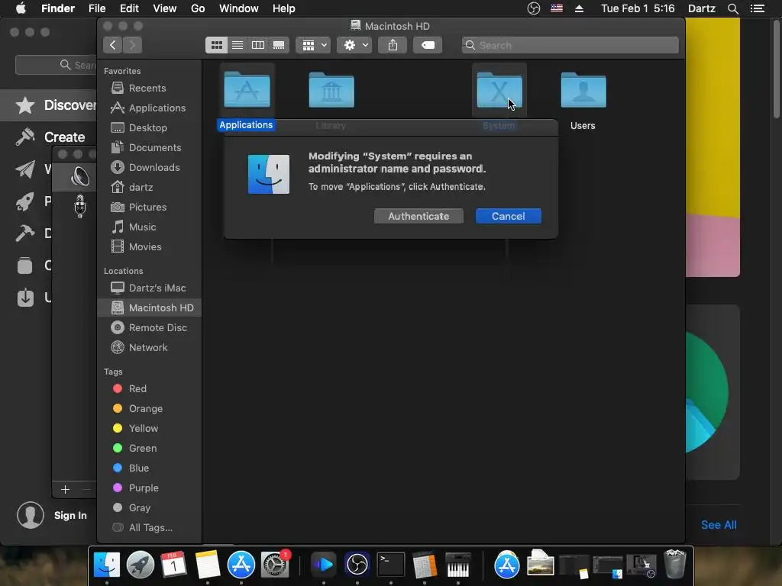Switch Finder to gallery view

(x=279, y=45)
